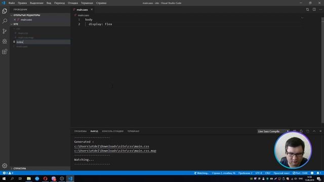Image resolution: width=324 pixels, height=182 pixels.
Task: Clear the output panel
Action: click(295, 131)
